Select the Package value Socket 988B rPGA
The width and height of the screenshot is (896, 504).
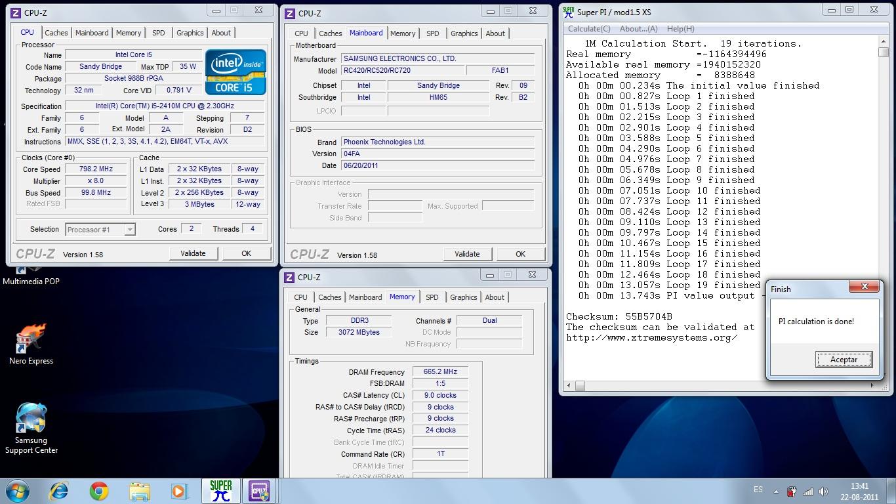click(x=134, y=78)
